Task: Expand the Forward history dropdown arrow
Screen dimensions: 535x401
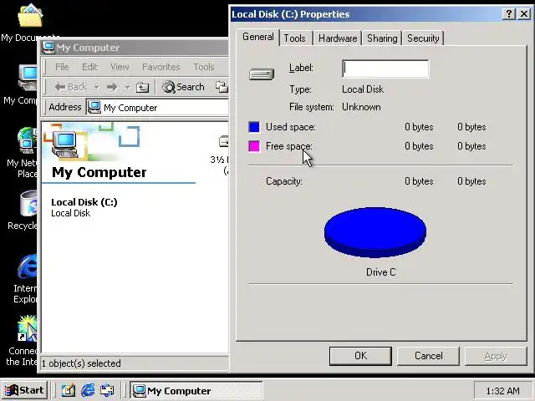Action: pyautogui.click(x=127, y=88)
